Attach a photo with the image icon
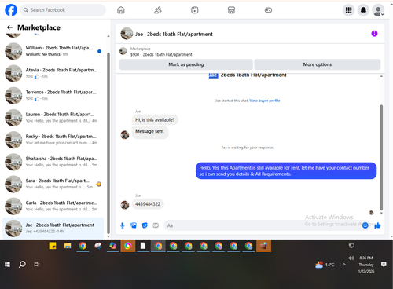393x289 pixels. (x=134, y=225)
